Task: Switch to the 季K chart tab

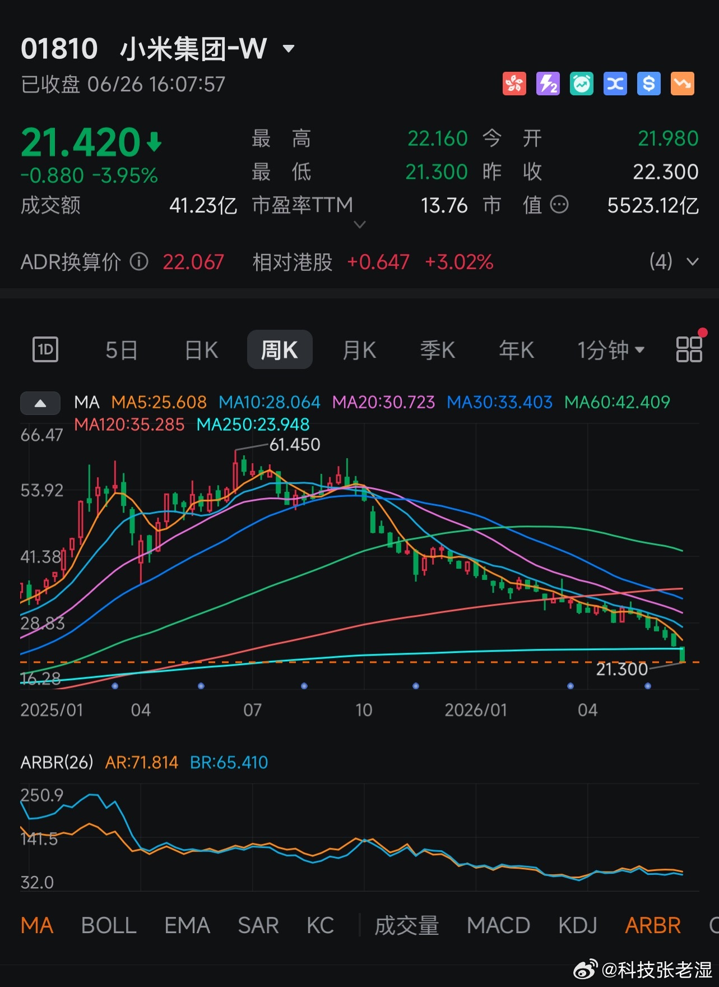Action: [438, 350]
